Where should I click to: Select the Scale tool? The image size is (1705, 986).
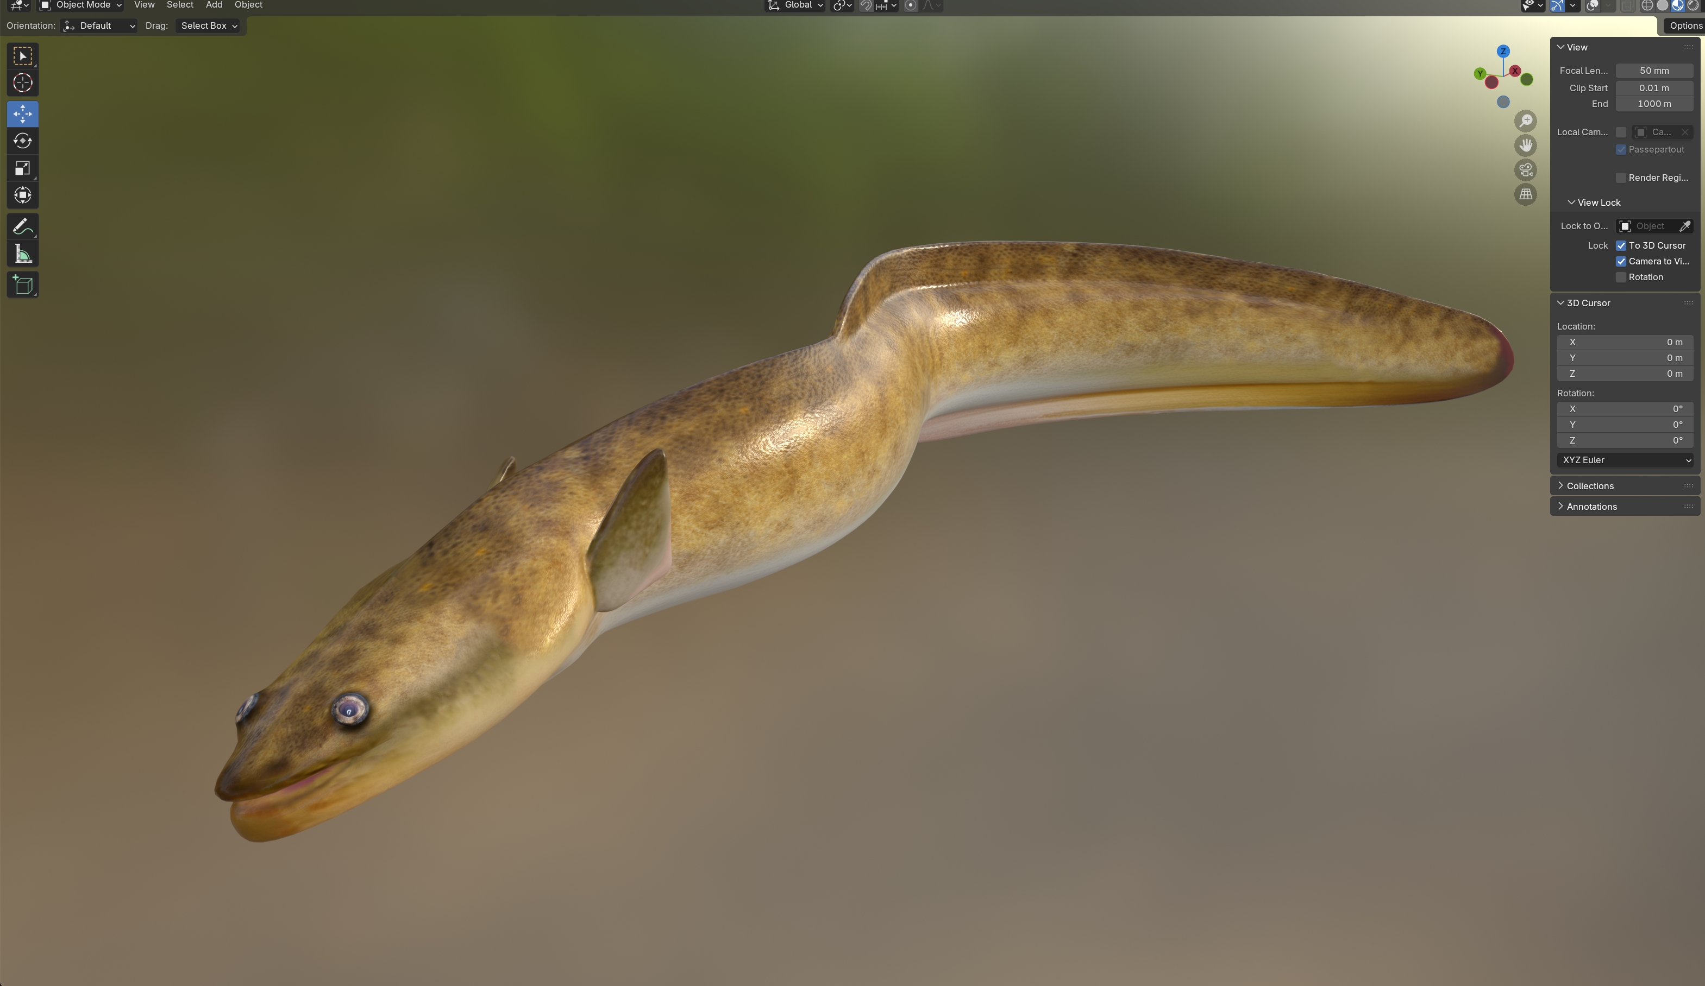click(22, 168)
